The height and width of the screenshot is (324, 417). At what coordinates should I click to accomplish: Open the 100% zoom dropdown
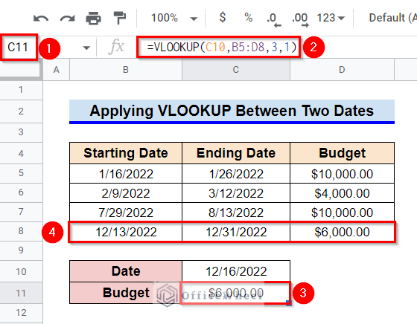pos(174,18)
